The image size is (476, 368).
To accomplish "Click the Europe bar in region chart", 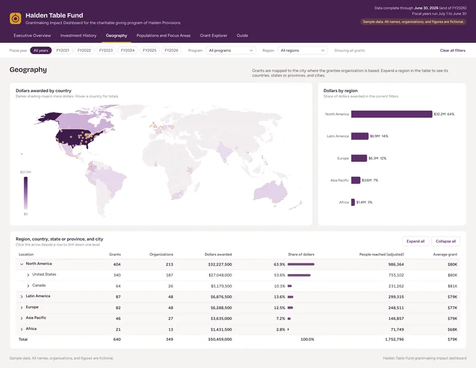I will tap(359, 158).
